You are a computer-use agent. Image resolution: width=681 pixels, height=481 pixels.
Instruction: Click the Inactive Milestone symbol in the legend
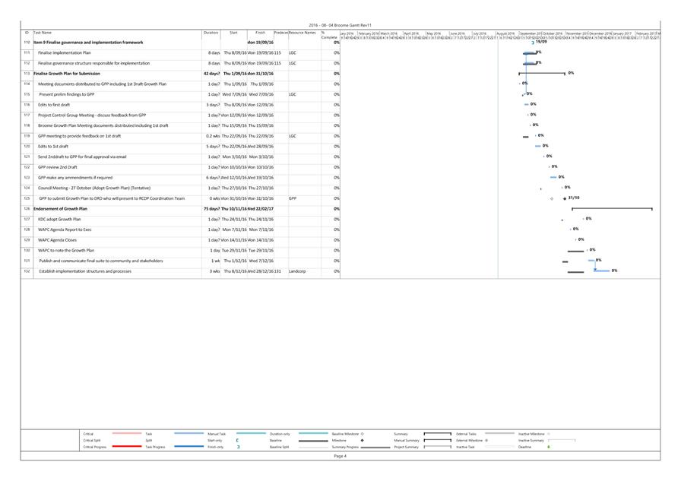pyautogui.click(x=549, y=433)
